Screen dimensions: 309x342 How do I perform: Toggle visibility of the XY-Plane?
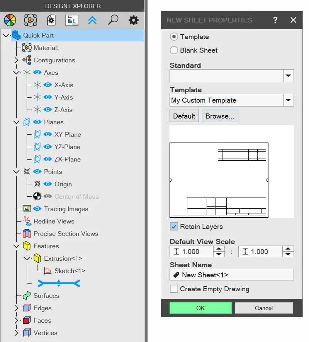(48, 134)
